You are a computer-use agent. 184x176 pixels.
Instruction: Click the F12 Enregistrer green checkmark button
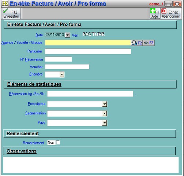tap(11, 14)
